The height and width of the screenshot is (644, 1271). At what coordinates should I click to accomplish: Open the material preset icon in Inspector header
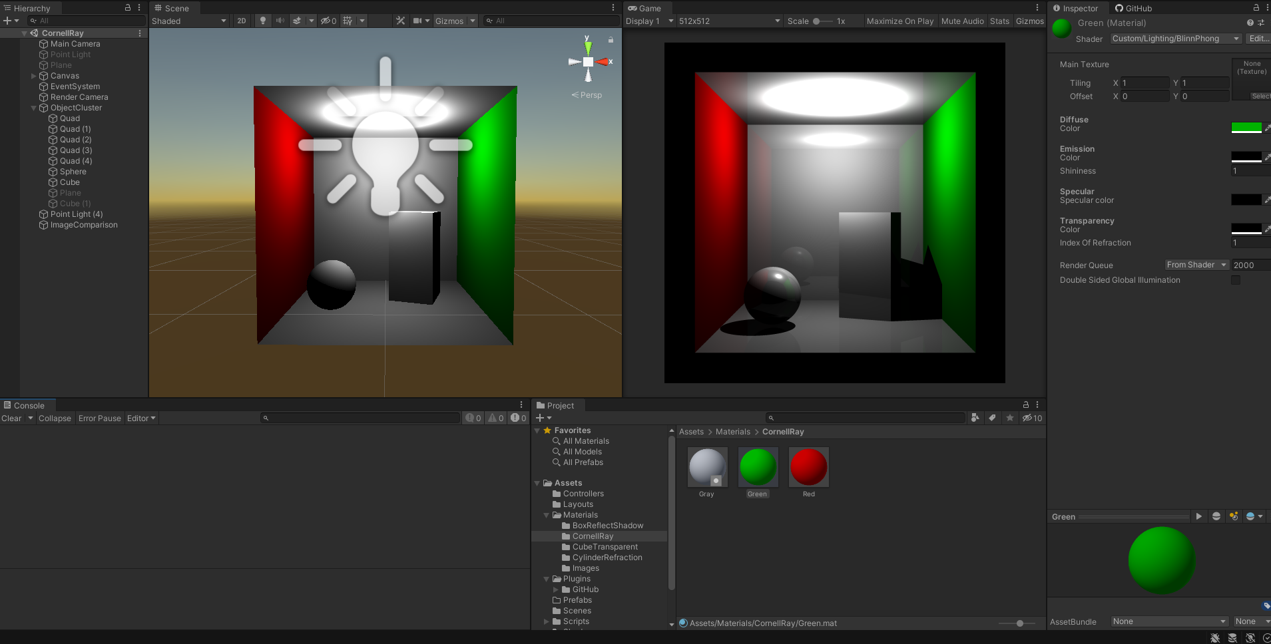click(1262, 22)
